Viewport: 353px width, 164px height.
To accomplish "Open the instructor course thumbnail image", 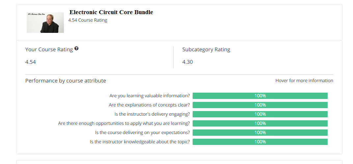I will [45, 22].
